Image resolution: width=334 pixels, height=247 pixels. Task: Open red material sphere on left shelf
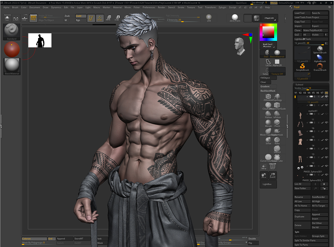pos(12,49)
